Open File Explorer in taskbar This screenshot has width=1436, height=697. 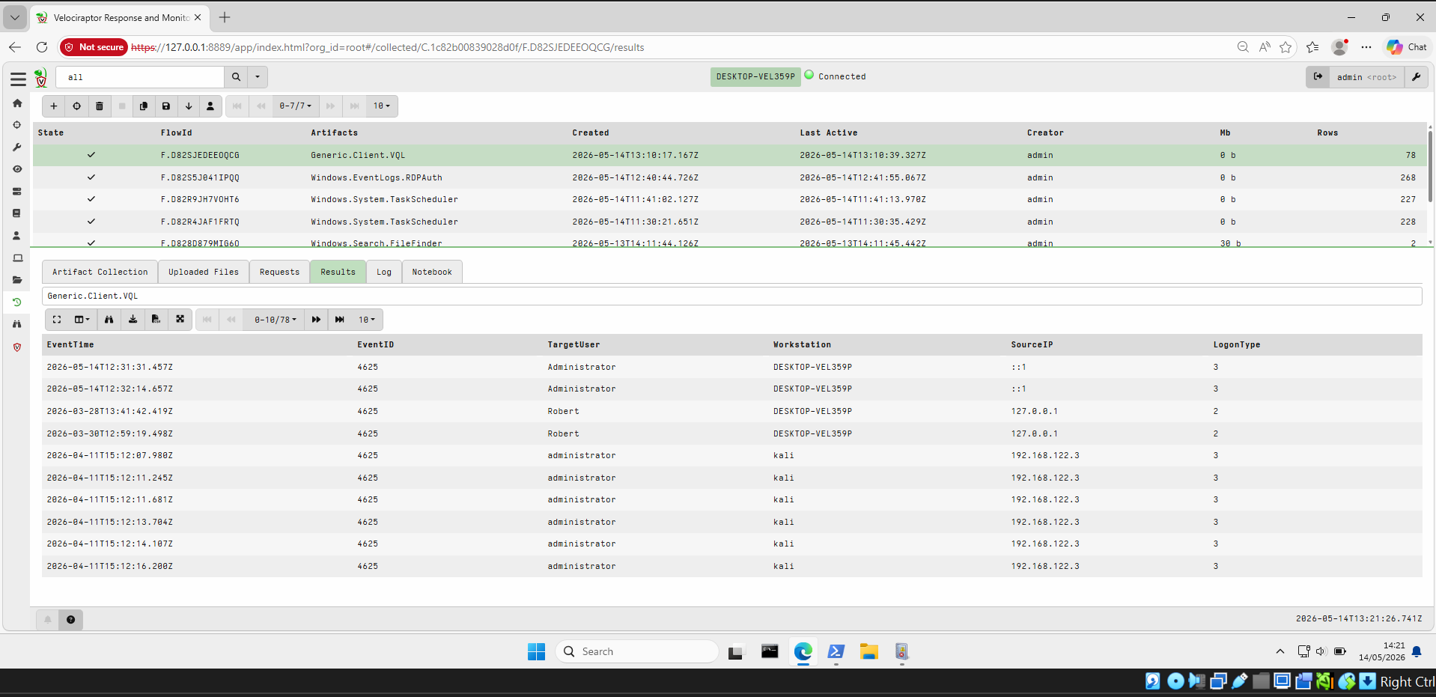tap(868, 651)
